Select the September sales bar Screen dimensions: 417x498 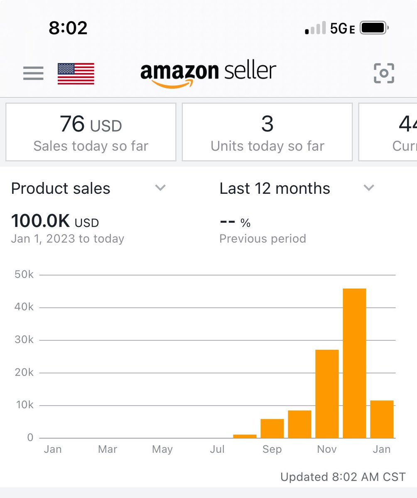[272, 429]
